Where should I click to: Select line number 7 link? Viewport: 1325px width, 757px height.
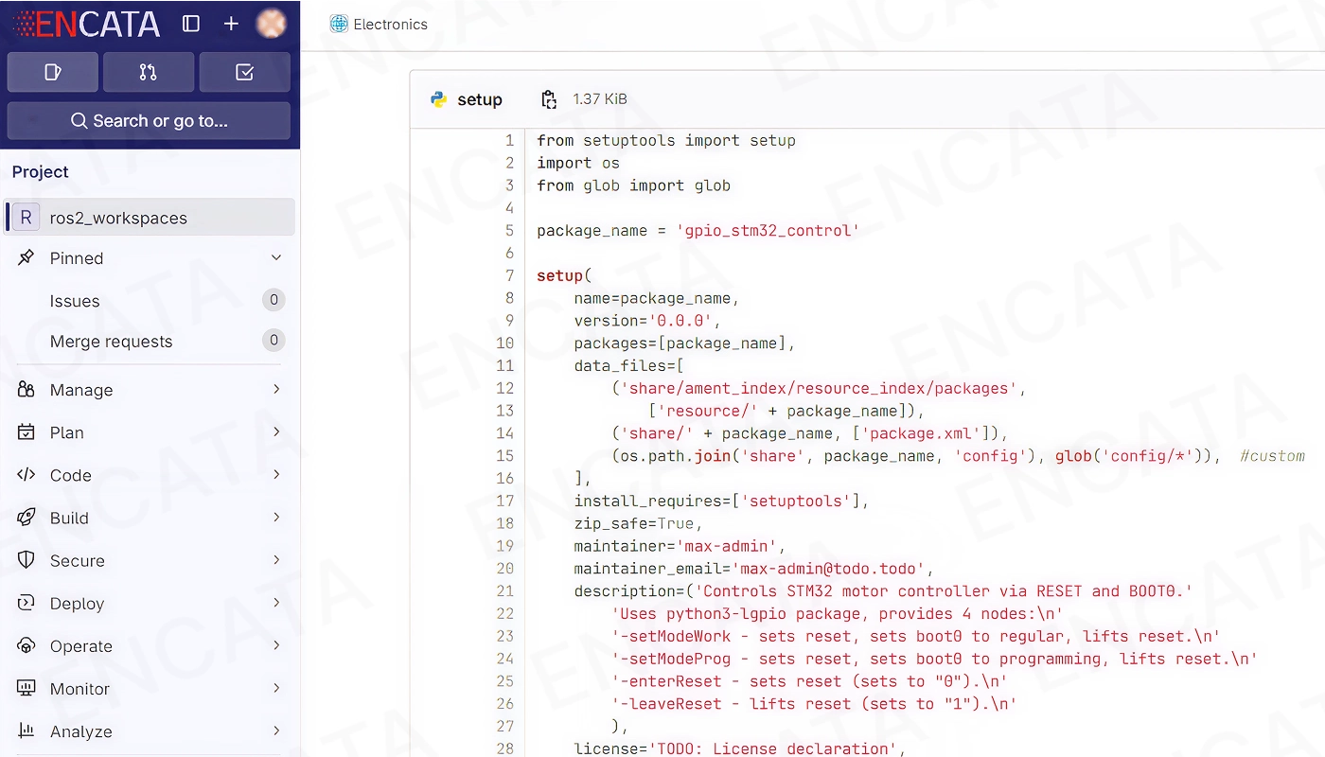[x=509, y=275]
